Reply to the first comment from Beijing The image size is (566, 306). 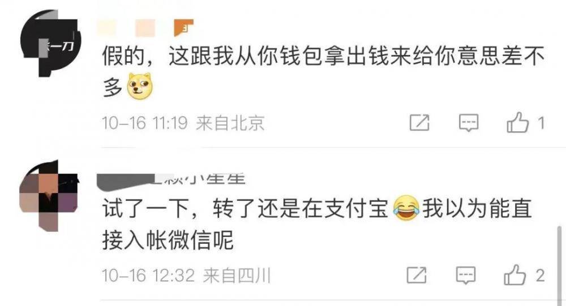click(469, 123)
